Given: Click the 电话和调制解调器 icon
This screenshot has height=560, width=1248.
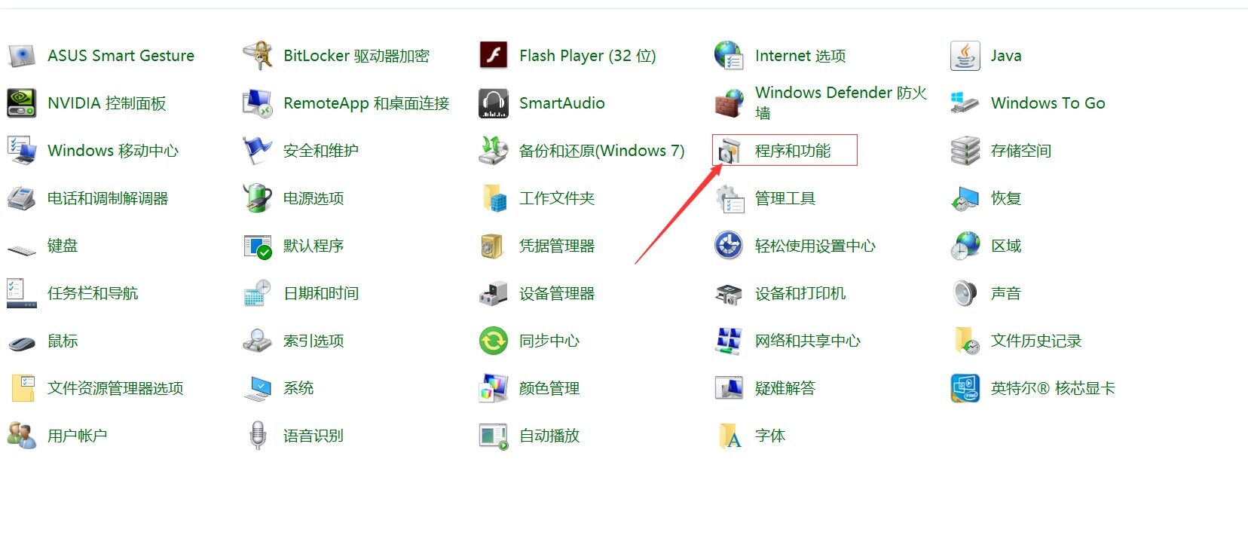Looking at the screenshot, I should [x=22, y=198].
